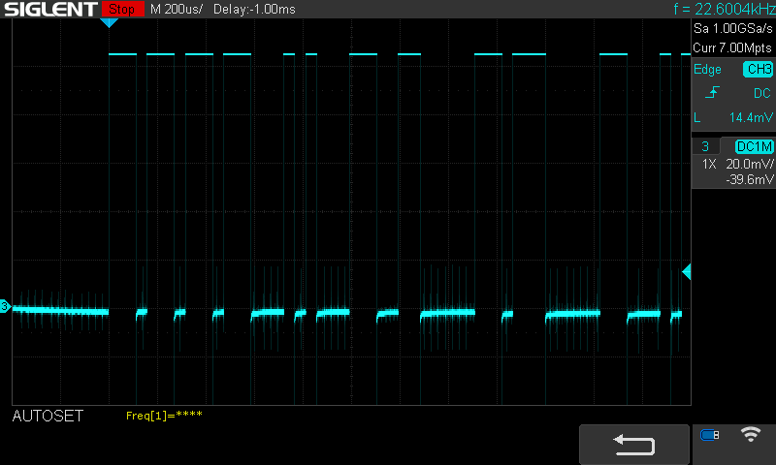This screenshot has height=465, width=776.
Task: Click the Curr 7.00Mpts memory depth
Action: [732, 47]
